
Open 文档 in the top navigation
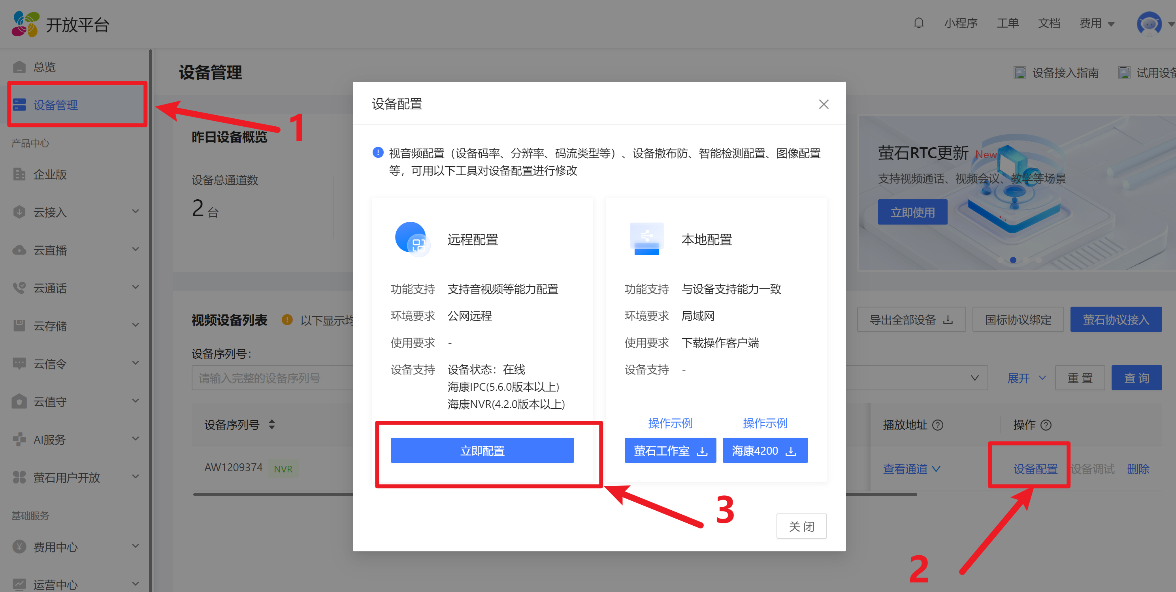[1049, 23]
